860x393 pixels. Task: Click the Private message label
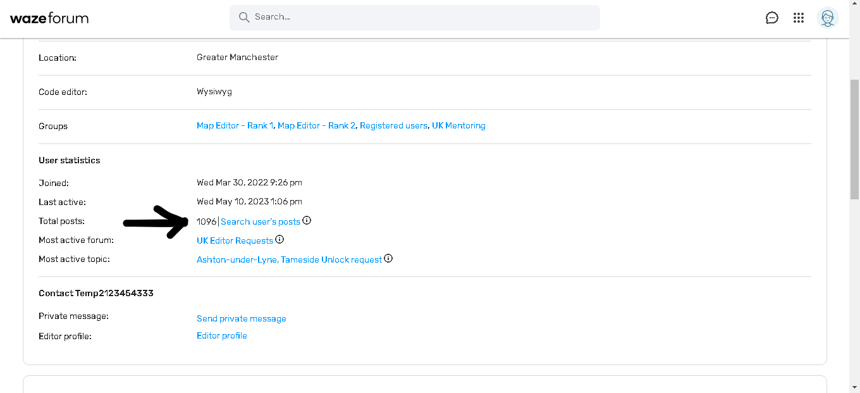pyautogui.click(x=73, y=316)
